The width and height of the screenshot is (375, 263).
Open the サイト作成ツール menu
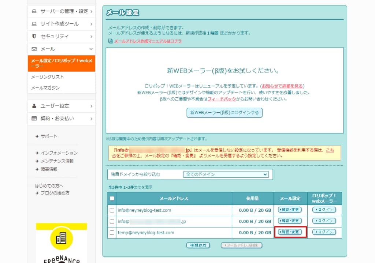pos(62,24)
